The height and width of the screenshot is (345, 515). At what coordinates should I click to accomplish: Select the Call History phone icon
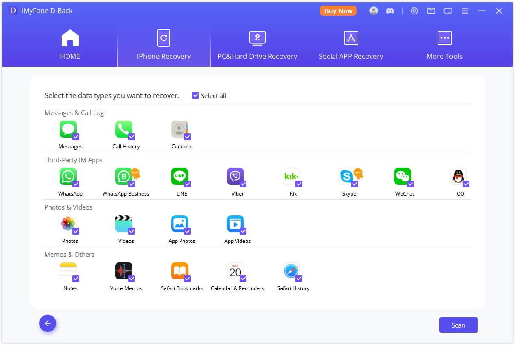(x=123, y=129)
